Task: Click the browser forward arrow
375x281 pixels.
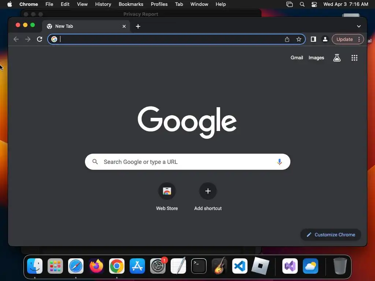Action: point(28,39)
